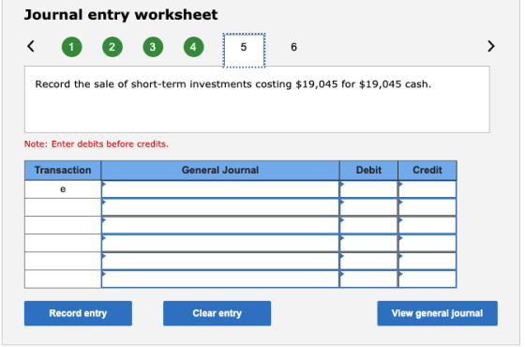Viewport: 525px width, 347px height.
Task: Click the Clear entry button
Action: coord(217,313)
